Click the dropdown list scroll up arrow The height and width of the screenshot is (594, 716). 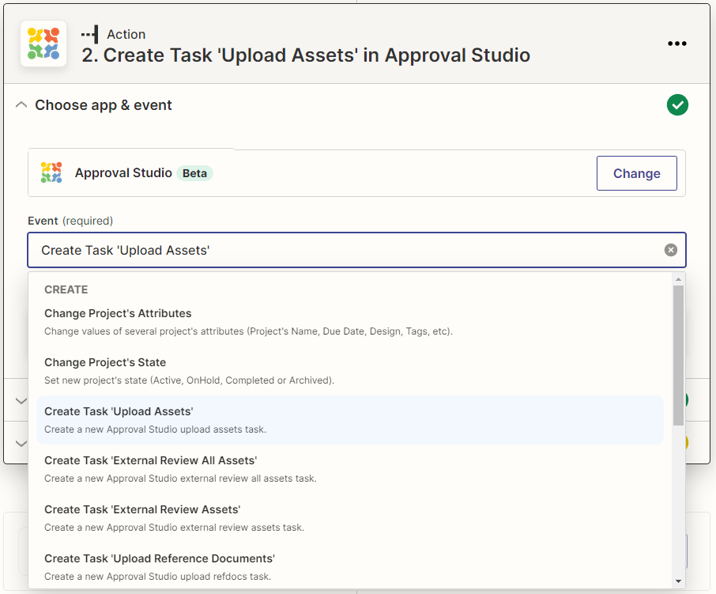click(x=678, y=279)
